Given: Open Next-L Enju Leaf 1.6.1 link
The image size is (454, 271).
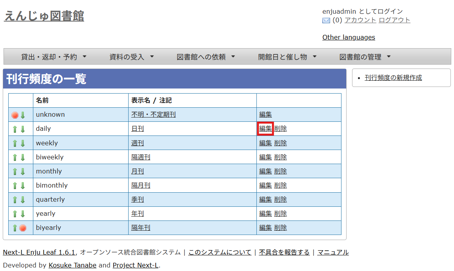Looking at the screenshot, I should point(39,252).
